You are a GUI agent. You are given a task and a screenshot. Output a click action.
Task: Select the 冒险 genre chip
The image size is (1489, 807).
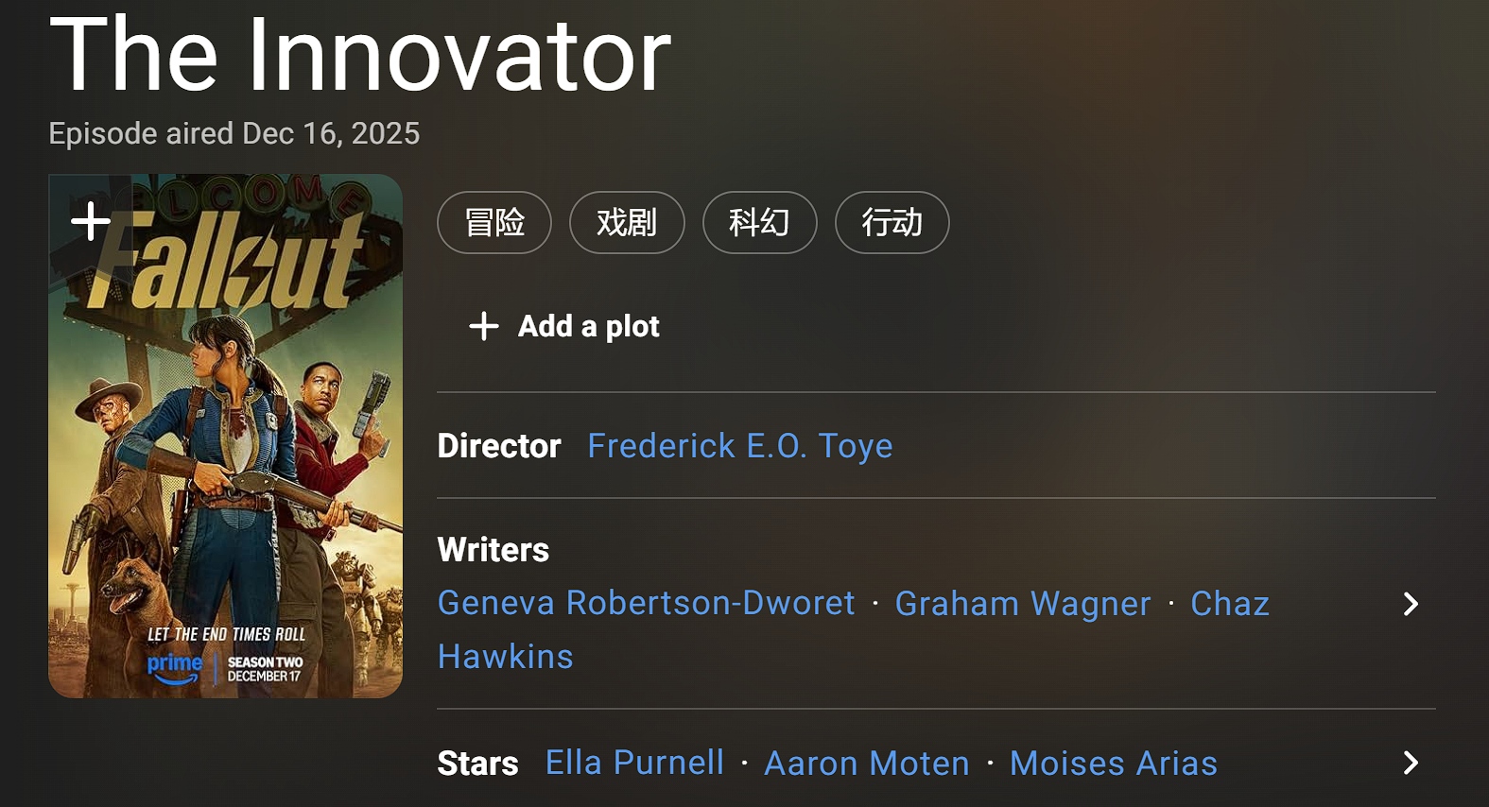pyautogui.click(x=494, y=223)
